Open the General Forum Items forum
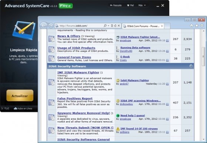This screenshot has width=207, height=143. pos(74,57)
